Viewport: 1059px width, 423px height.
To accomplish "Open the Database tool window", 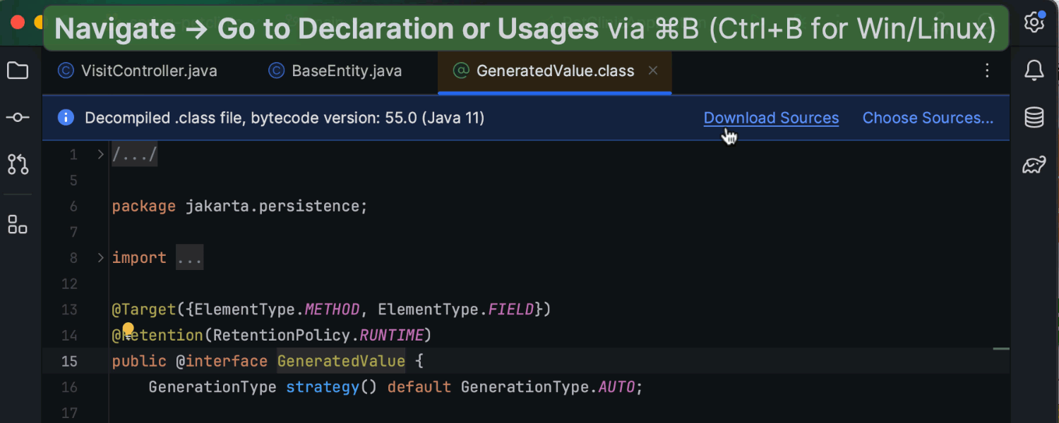I will (x=1034, y=118).
